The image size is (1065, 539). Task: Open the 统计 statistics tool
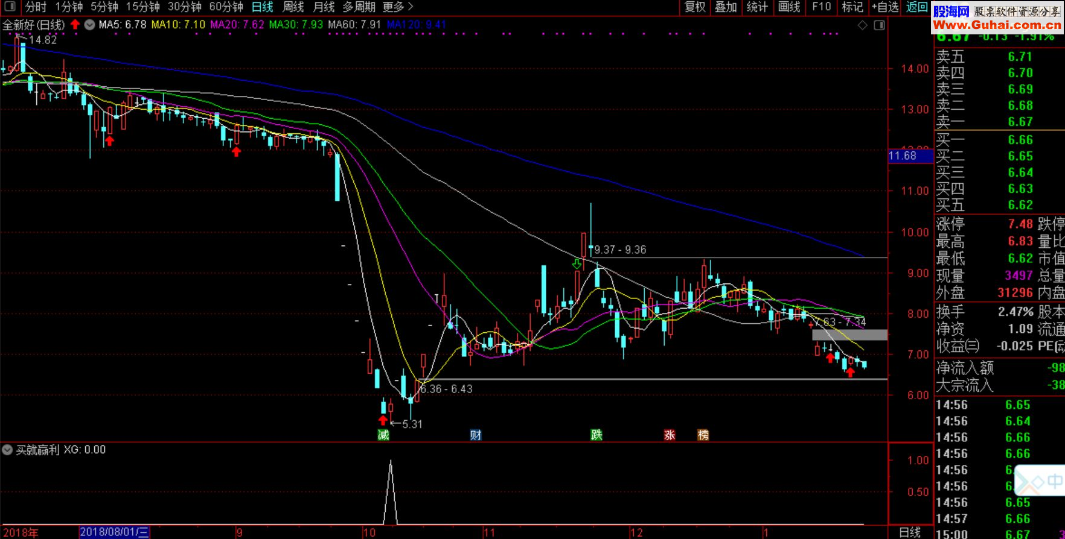coord(757,7)
